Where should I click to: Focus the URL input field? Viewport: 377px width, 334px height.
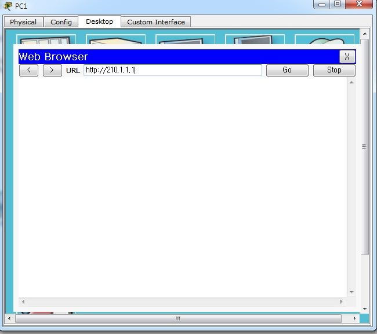(173, 70)
